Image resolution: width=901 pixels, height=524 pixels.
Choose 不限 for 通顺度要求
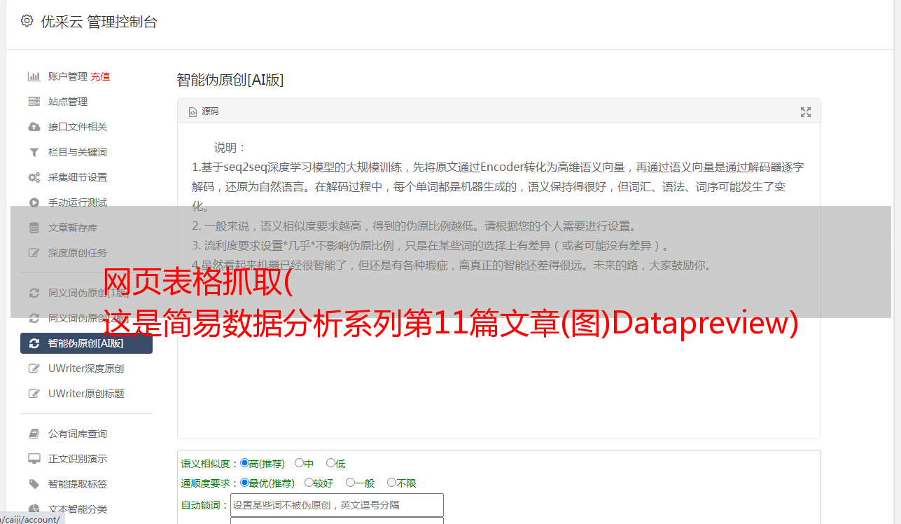tap(391, 483)
